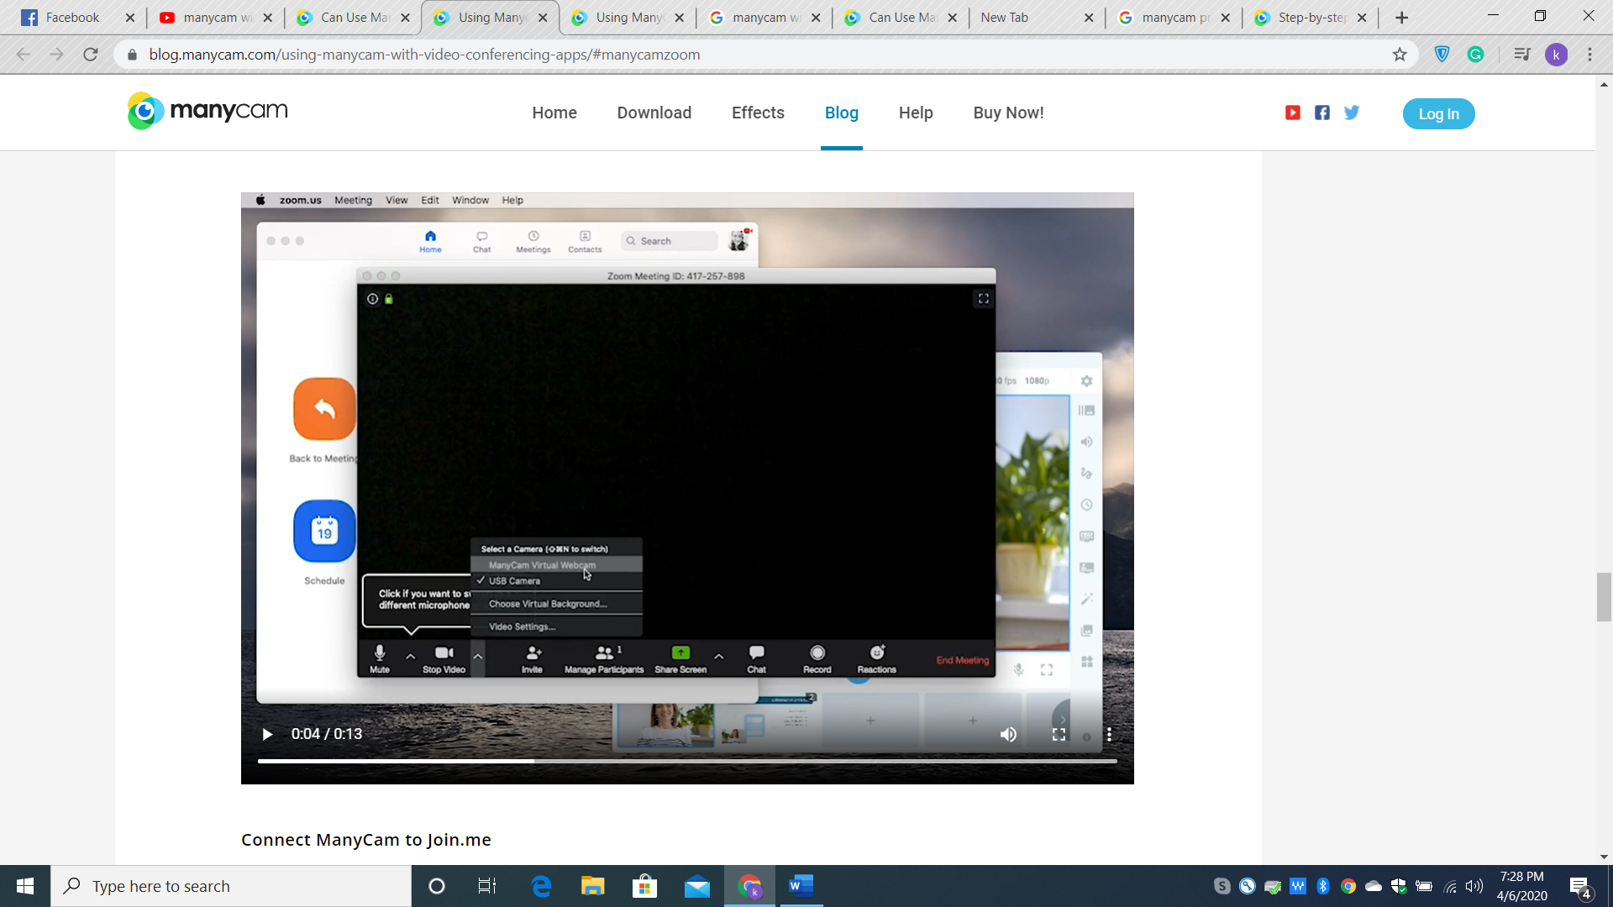This screenshot has width=1613, height=907.
Task: Switch to the Step-by-step tab
Action: (x=1311, y=18)
